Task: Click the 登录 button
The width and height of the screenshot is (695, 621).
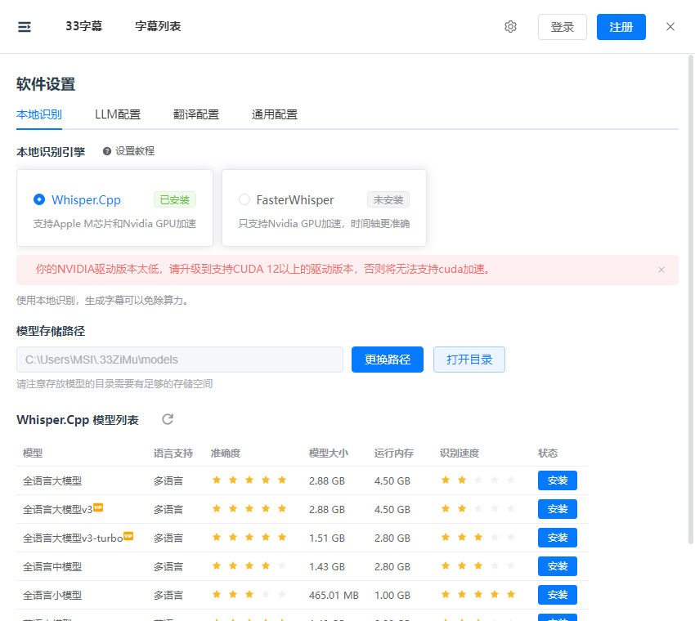Action: coord(562,27)
